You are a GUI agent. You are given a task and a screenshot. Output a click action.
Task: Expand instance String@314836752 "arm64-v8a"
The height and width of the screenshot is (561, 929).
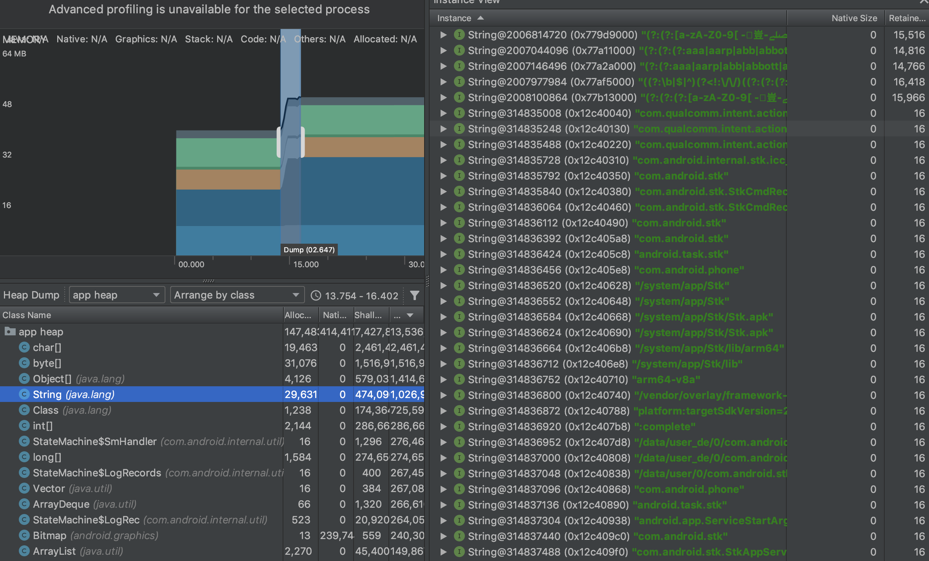tap(443, 380)
